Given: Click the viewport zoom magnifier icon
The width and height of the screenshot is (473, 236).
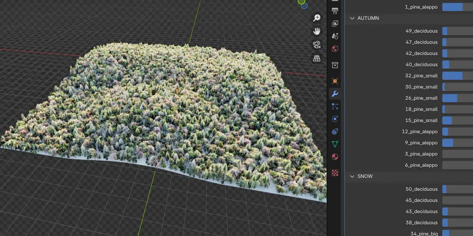Looking at the screenshot, I should coord(317,18).
